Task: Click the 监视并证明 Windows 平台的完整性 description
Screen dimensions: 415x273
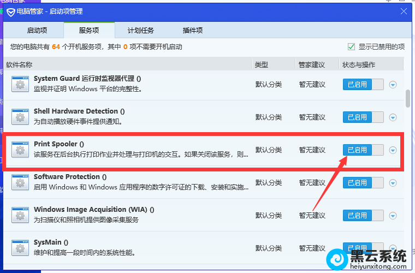Action: point(88,89)
